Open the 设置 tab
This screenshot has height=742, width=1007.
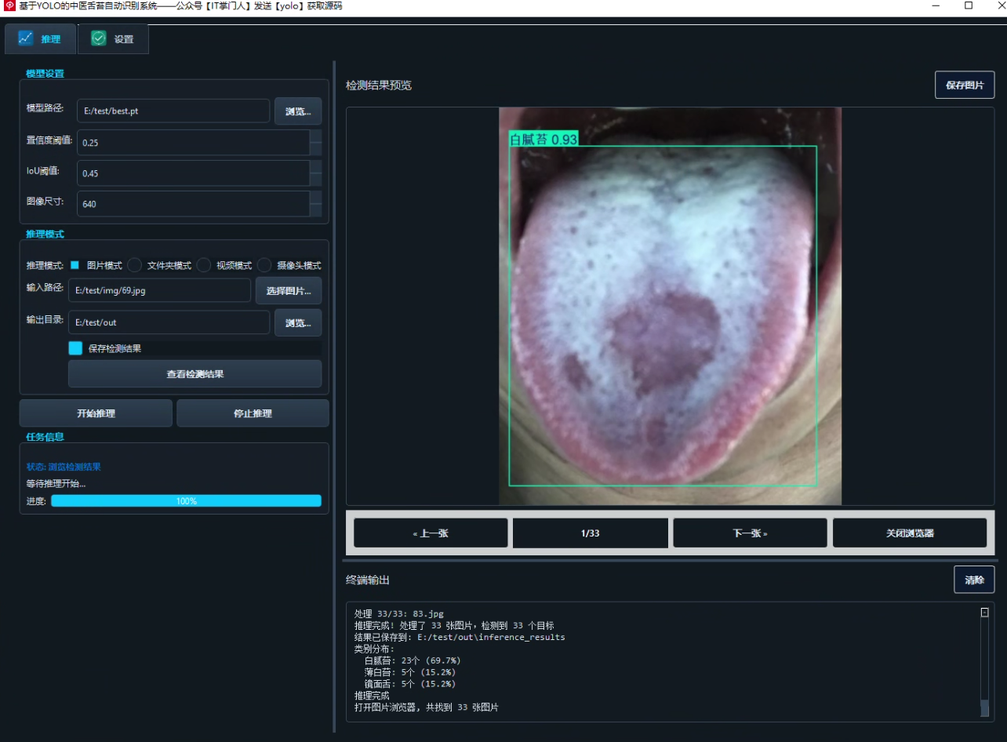click(x=113, y=39)
